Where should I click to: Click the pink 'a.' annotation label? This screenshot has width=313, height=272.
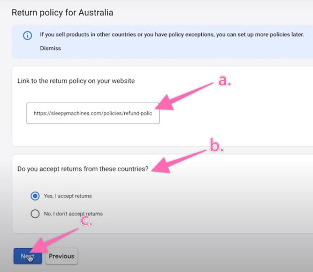[x=225, y=80]
